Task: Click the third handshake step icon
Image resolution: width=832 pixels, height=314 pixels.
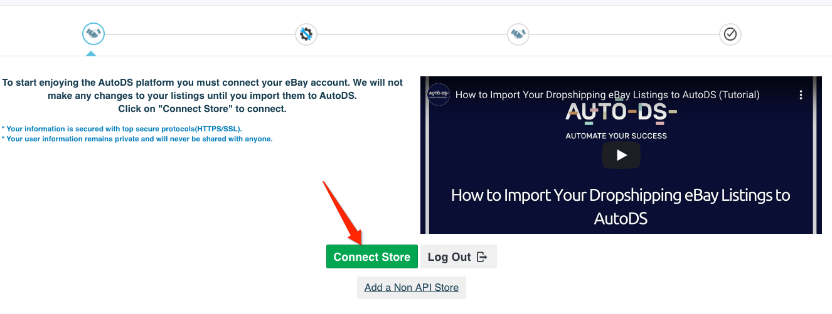Action: pos(518,34)
